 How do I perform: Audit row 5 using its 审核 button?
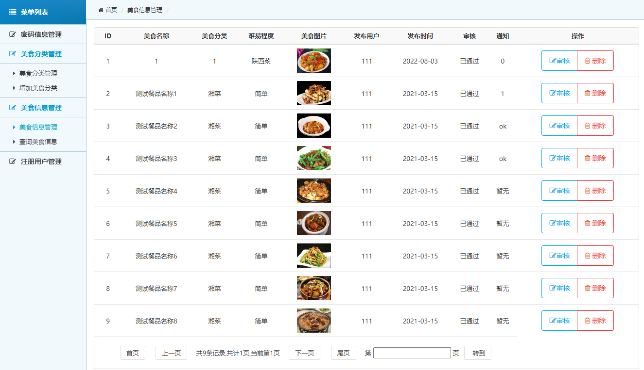pyautogui.click(x=559, y=190)
